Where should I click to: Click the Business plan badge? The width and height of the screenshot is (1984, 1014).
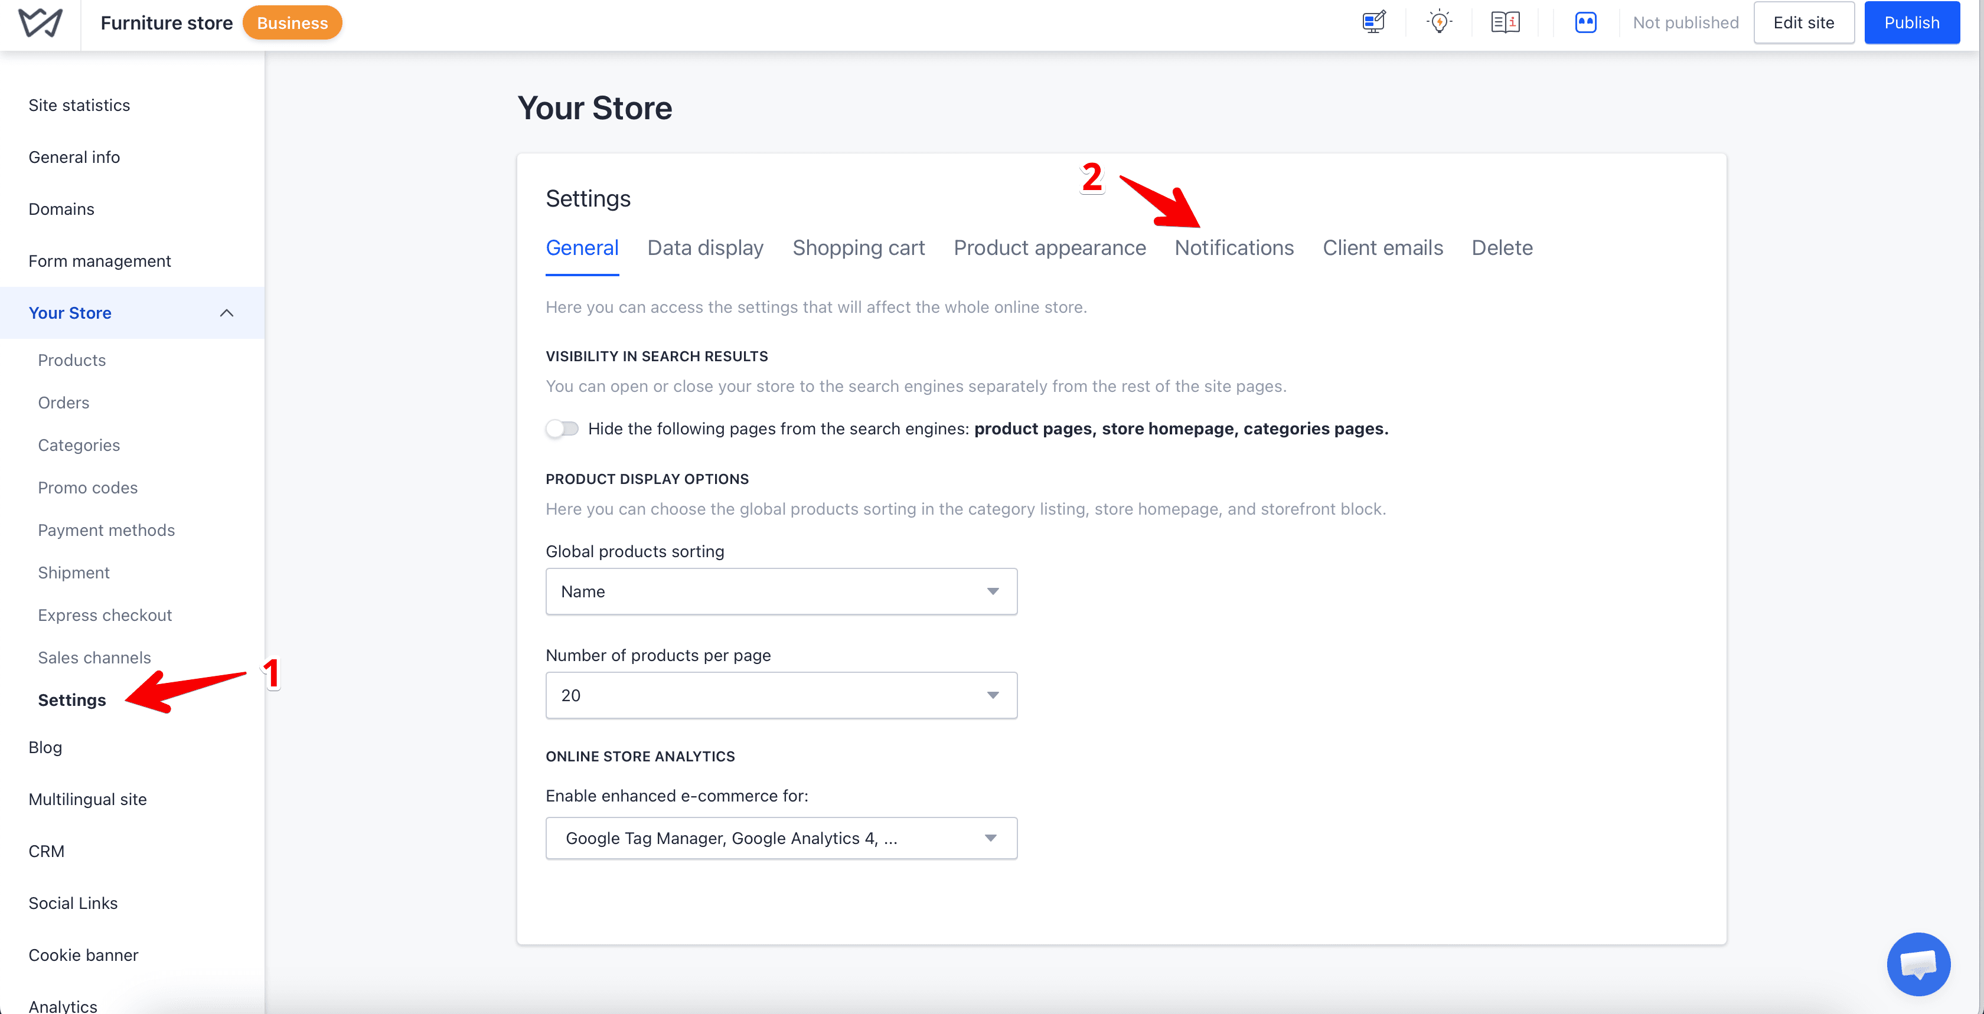(x=293, y=22)
